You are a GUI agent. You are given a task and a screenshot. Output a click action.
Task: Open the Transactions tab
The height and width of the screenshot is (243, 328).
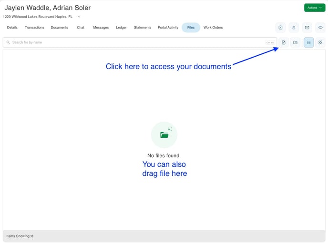pos(34,28)
